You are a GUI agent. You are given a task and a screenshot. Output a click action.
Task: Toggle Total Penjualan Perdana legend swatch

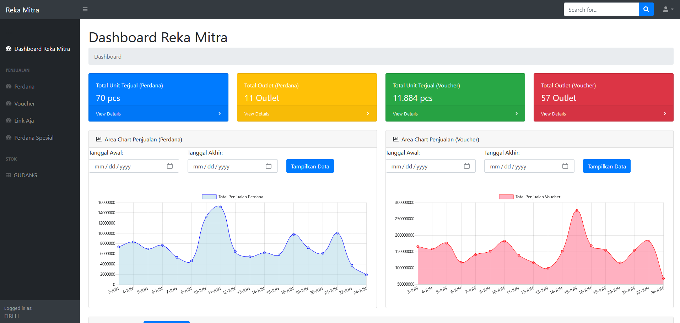pyautogui.click(x=209, y=197)
